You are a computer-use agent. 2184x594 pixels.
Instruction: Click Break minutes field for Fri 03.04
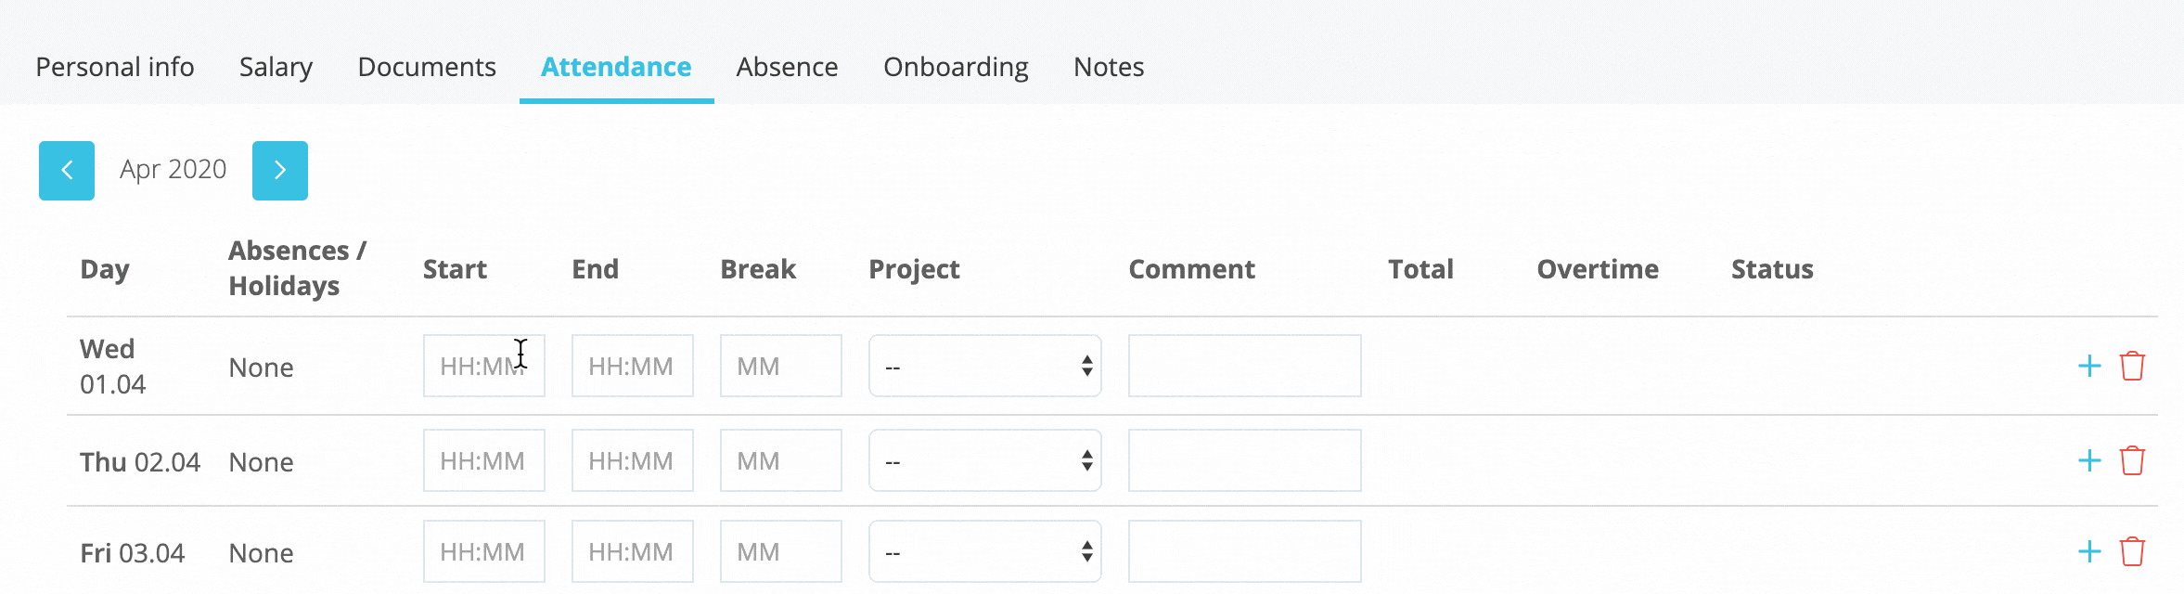[x=780, y=551]
